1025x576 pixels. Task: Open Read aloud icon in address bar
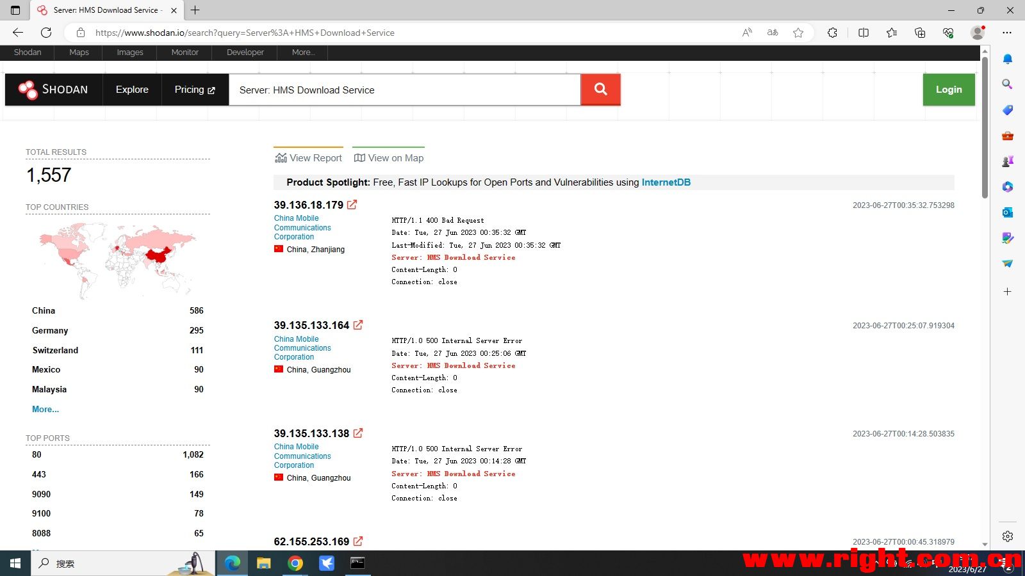747,33
